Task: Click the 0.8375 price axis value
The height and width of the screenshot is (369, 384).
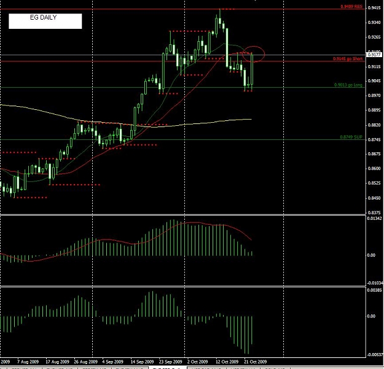Action: [374, 212]
